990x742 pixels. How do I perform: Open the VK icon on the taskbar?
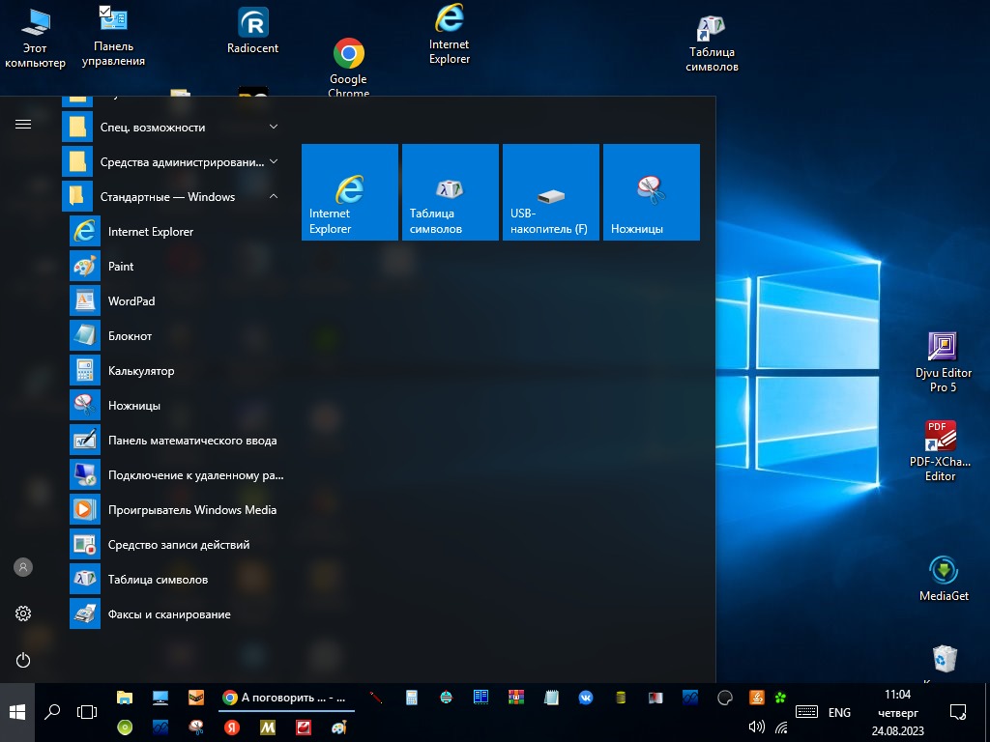pyautogui.click(x=586, y=698)
